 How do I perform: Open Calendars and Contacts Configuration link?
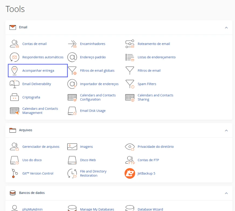click(x=98, y=97)
